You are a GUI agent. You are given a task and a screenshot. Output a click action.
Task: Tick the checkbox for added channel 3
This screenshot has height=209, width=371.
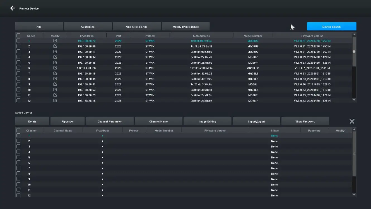pos(18,146)
